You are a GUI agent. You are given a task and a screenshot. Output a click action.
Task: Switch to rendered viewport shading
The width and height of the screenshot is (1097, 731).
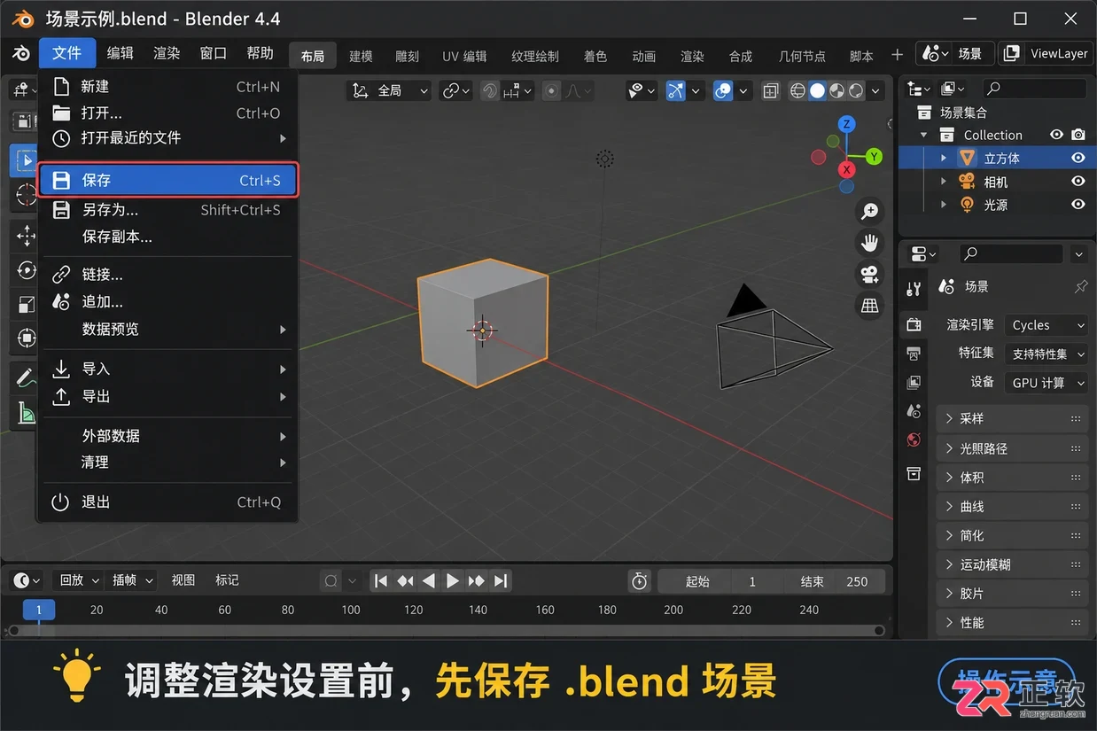tap(856, 90)
